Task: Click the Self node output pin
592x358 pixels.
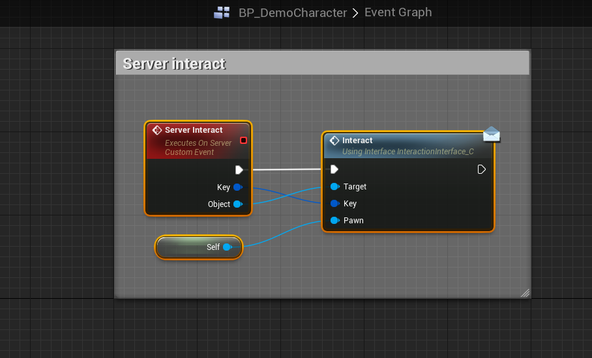Action: point(228,247)
